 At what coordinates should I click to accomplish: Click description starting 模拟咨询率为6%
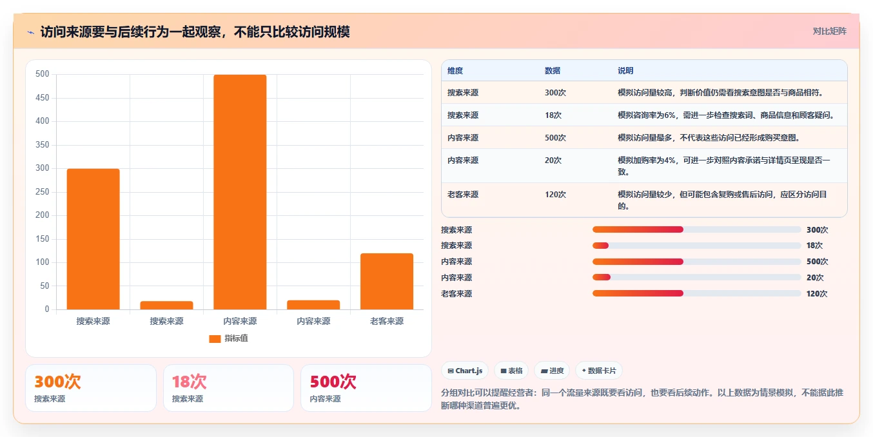(726, 115)
